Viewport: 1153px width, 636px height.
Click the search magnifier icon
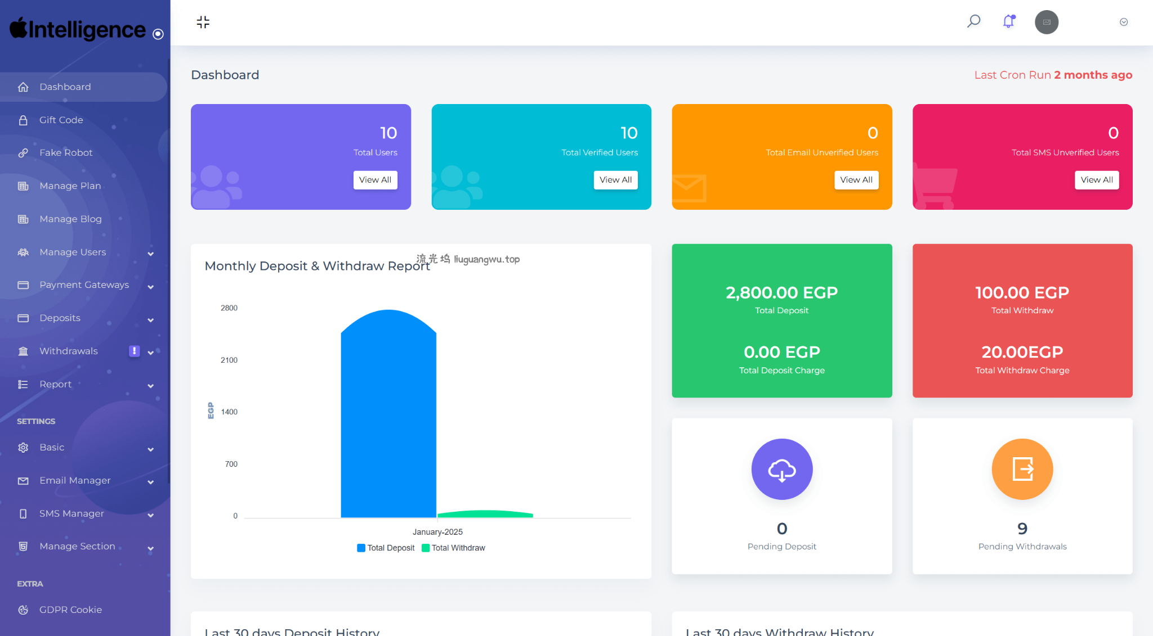click(973, 22)
